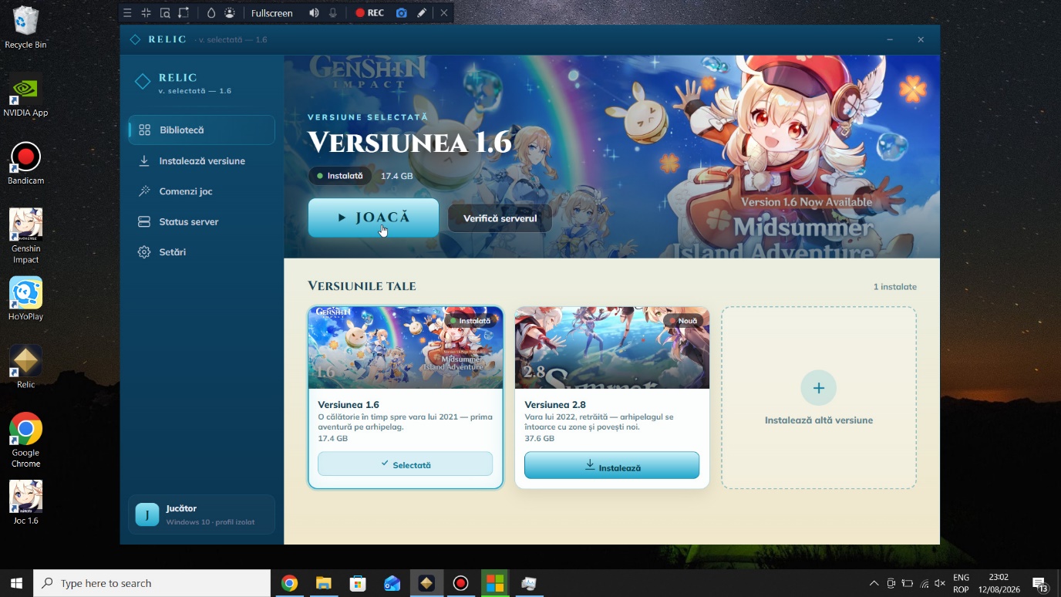Select the Google Chrome desktop shortcut
The image size is (1061, 597).
click(x=25, y=440)
